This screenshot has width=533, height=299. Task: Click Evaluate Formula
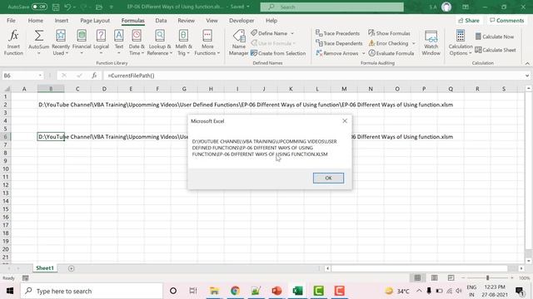(x=391, y=53)
